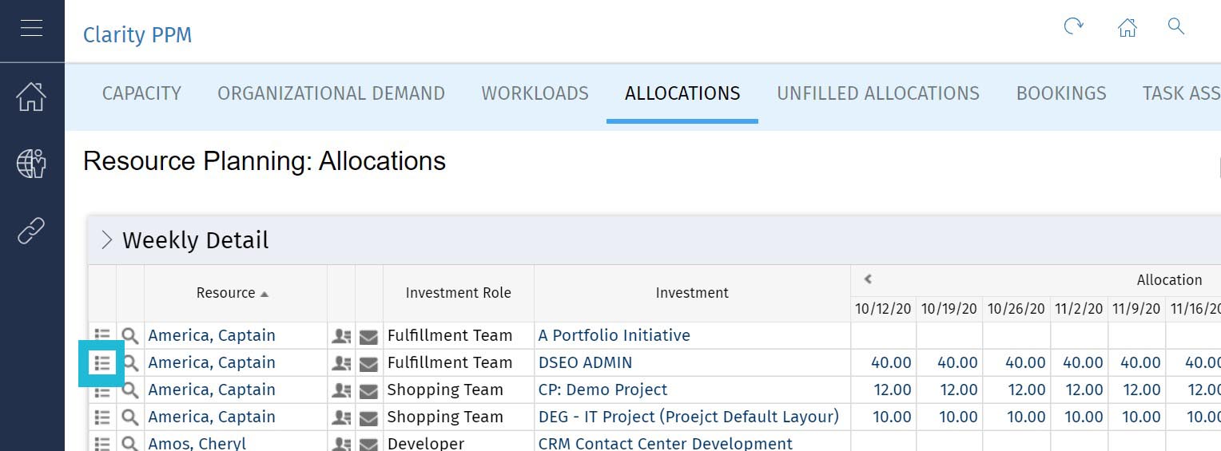The image size is (1221, 451).
Task: Open list icon for A Portfolio Initiative row
Action: (x=102, y=335)
